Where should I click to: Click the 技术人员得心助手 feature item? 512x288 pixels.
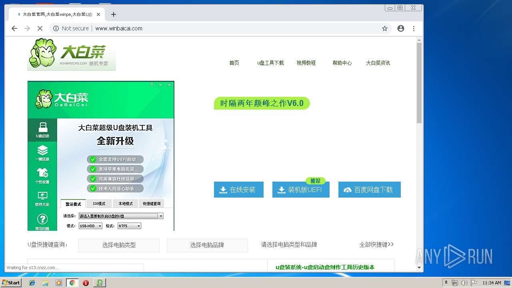click(x=115, y=188)
